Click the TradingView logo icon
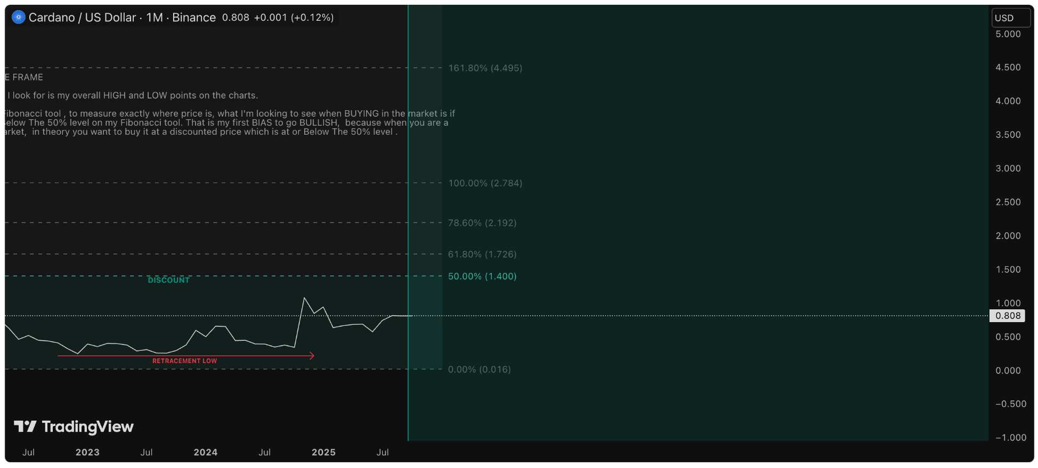Screen dimensions: 1038x468 pyautogui.click(x=25, y=426)
